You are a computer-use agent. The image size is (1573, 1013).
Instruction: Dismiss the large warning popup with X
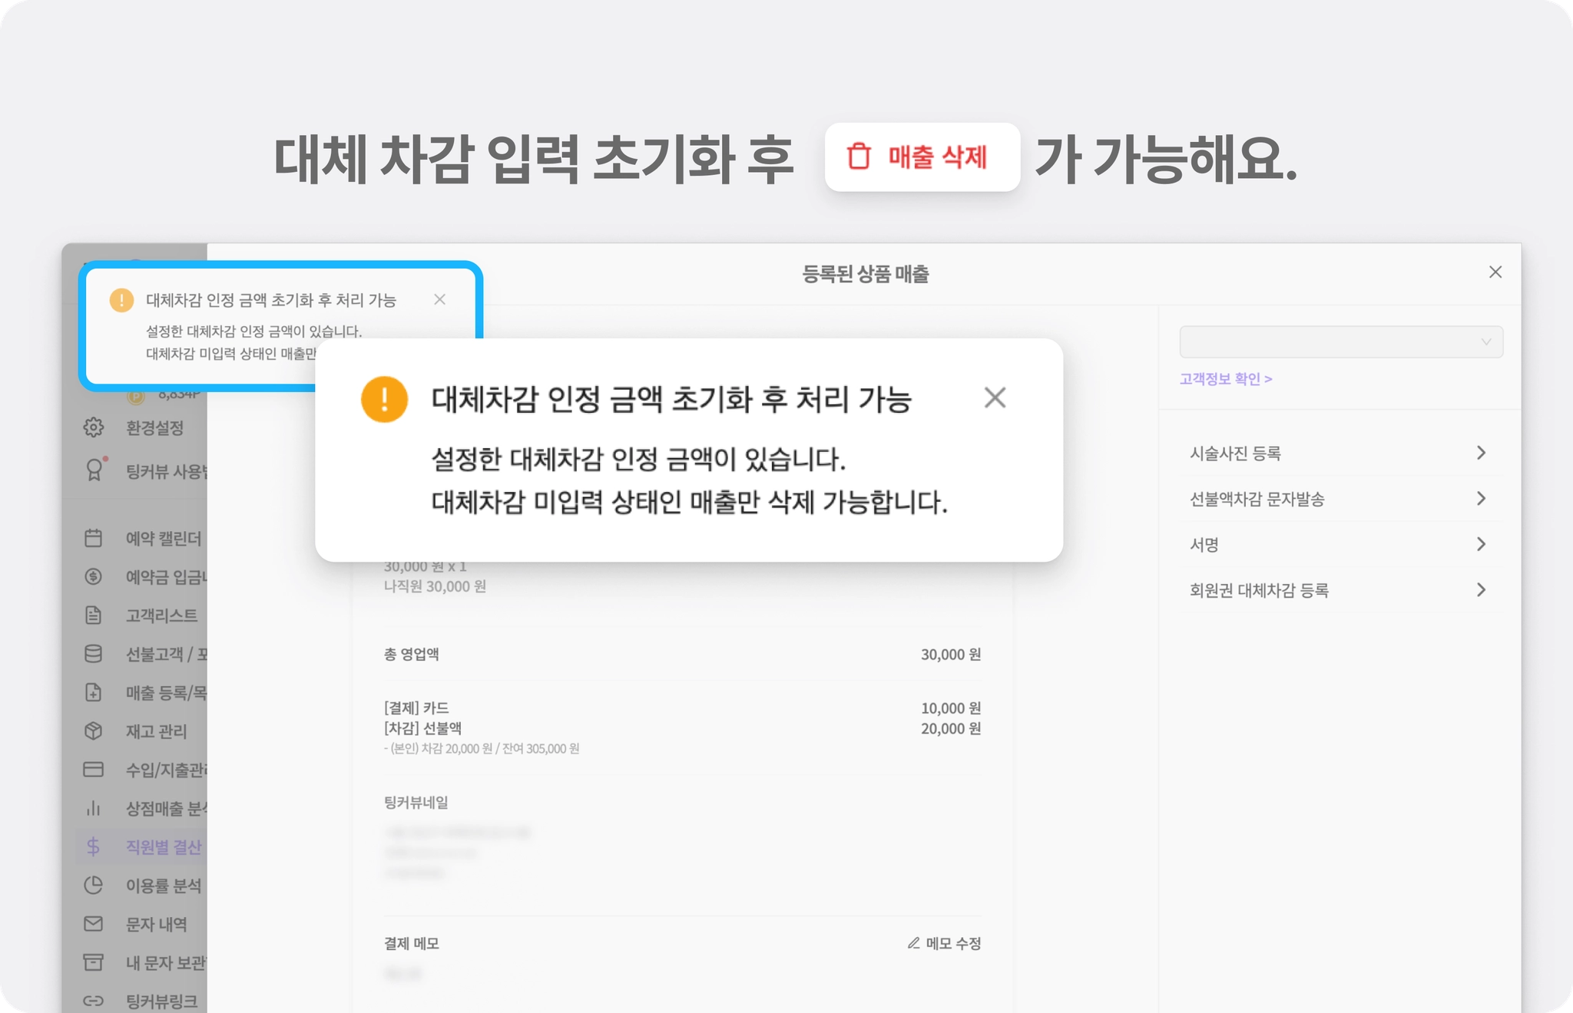(995, 398)
